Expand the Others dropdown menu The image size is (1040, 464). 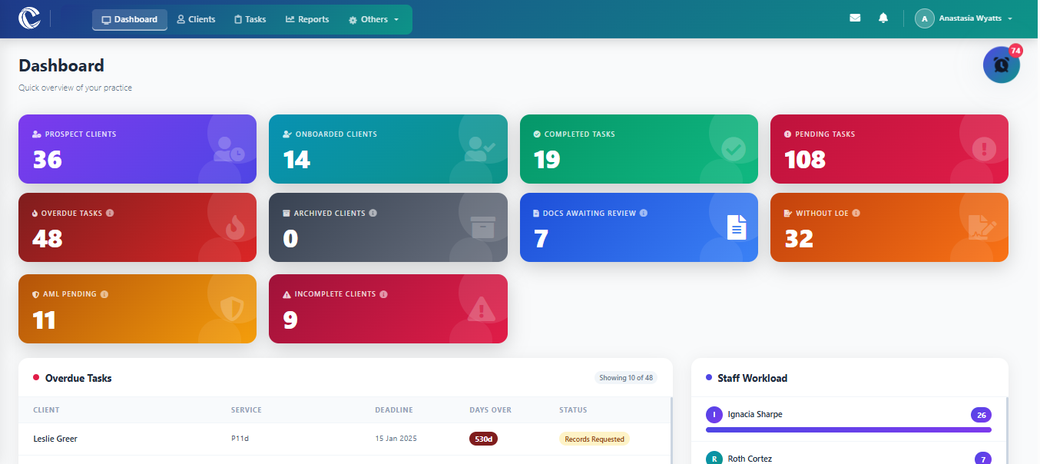click(x=374, y=19)
